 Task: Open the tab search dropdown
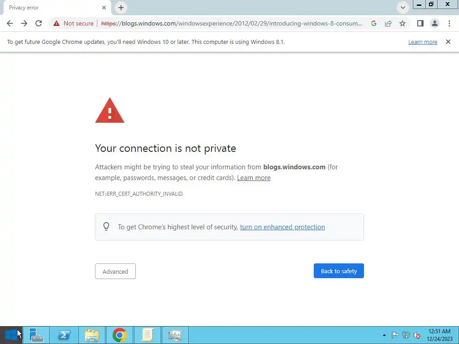(403, 8)
